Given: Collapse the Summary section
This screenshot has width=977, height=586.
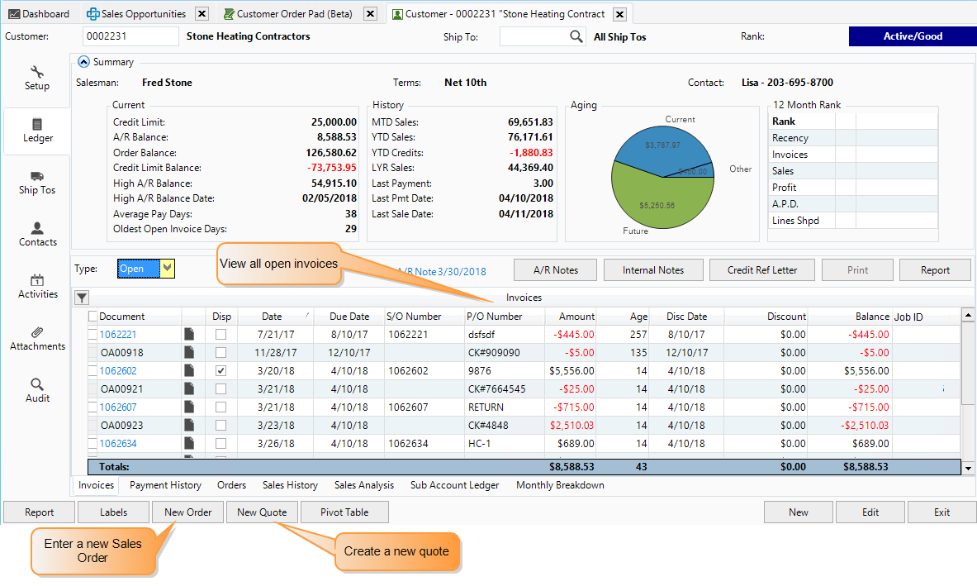Looking at the screenshot, I should tap(83, 61).
